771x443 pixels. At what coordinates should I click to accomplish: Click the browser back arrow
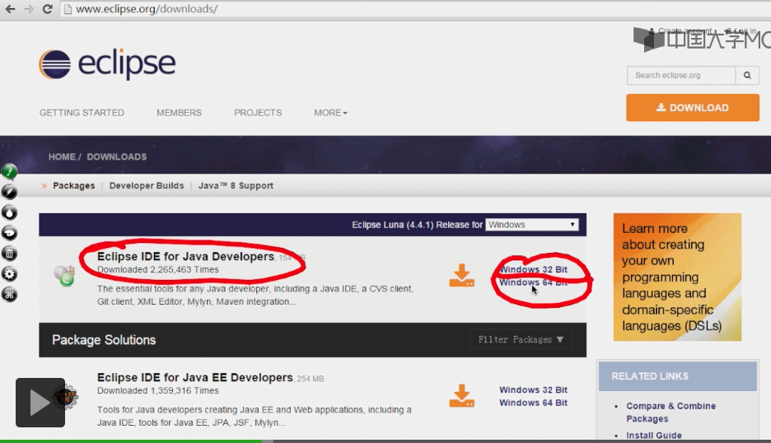click(x=10, y=9)
